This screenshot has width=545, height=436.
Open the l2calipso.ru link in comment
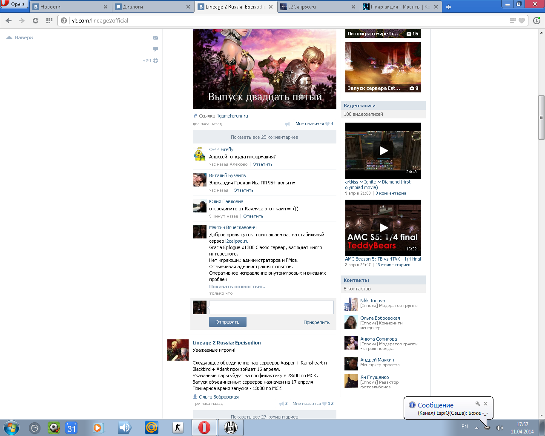click(x=237, y=241)
